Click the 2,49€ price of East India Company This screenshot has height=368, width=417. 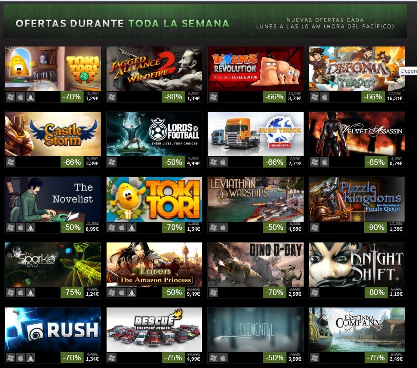click(396, 359)
